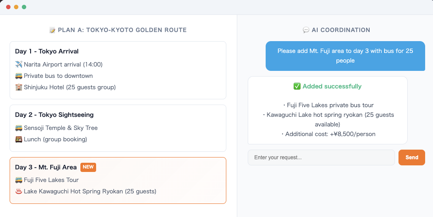
Task: Click the airplane icon beside Narita Airport arrival
Action: [18, 64]
